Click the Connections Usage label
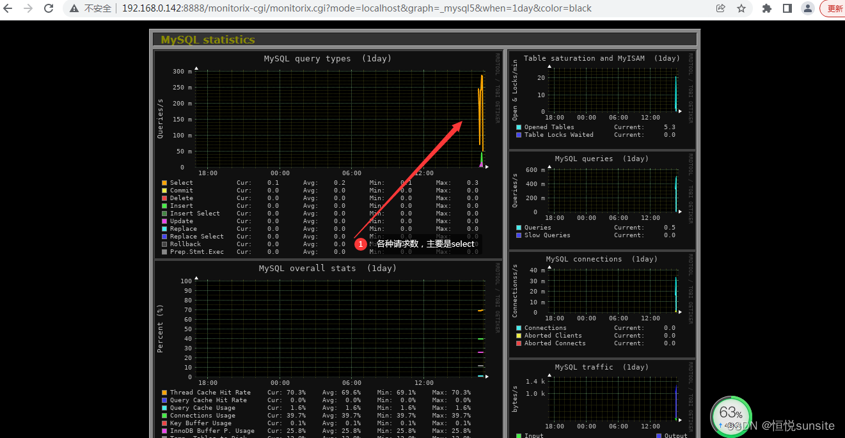The height and width of the screenshot is (438, 845). (203, 416)
